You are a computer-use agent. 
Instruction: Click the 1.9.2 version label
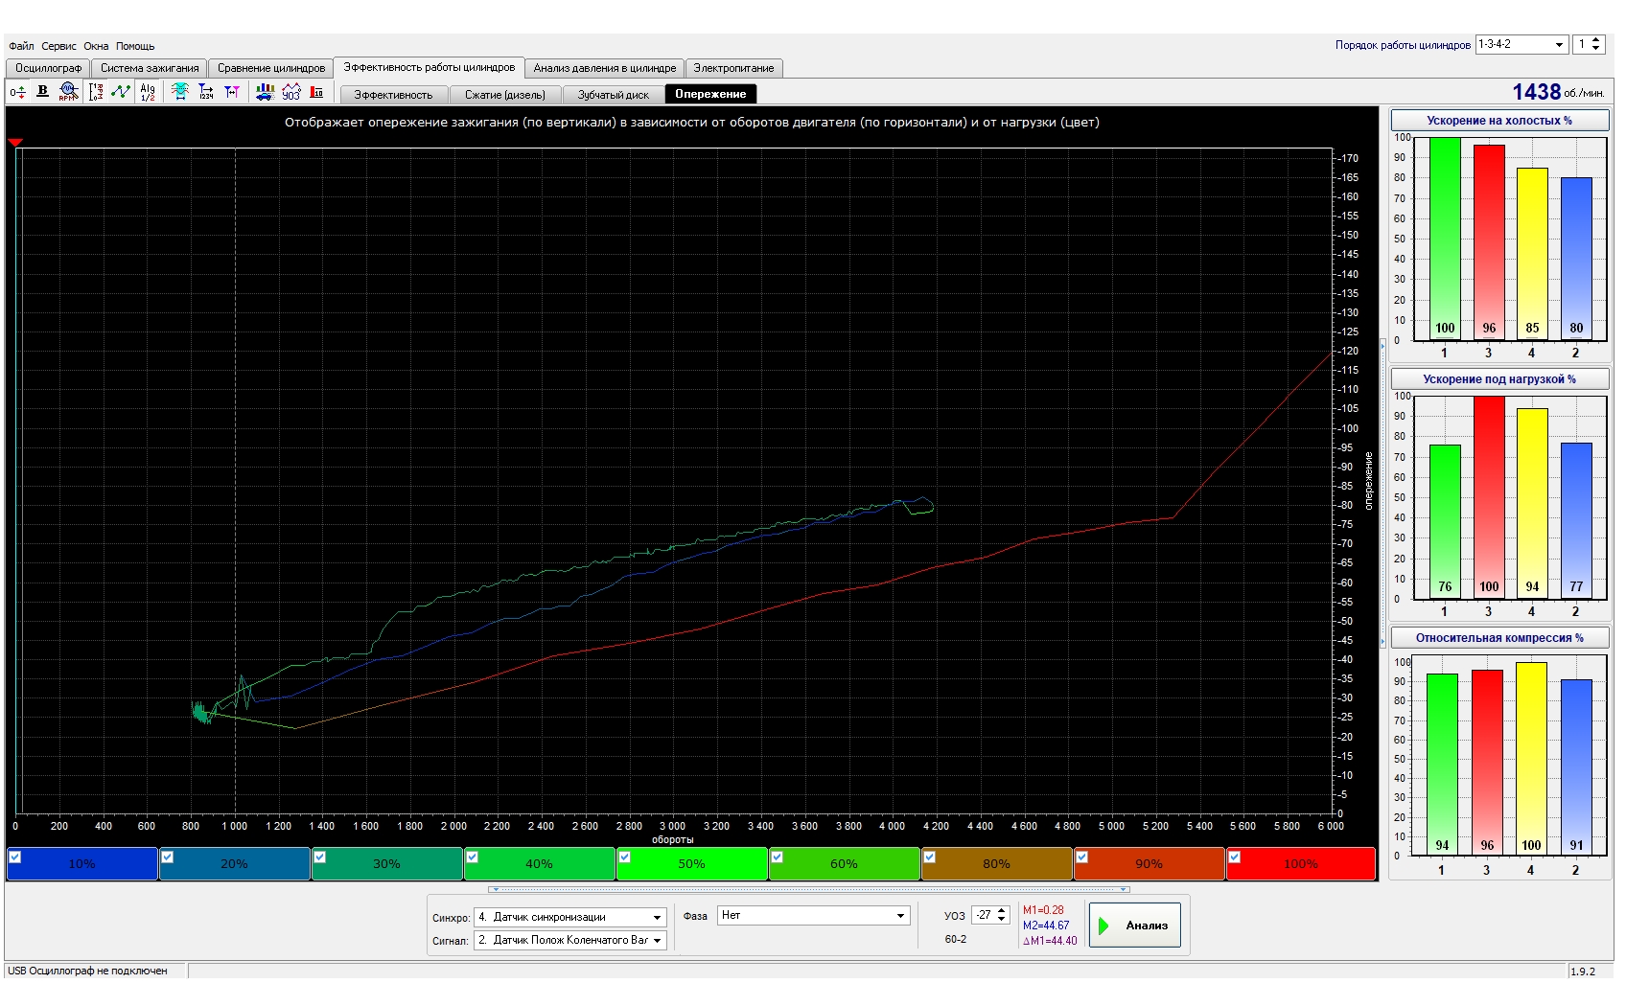[x=1583, y=972]
